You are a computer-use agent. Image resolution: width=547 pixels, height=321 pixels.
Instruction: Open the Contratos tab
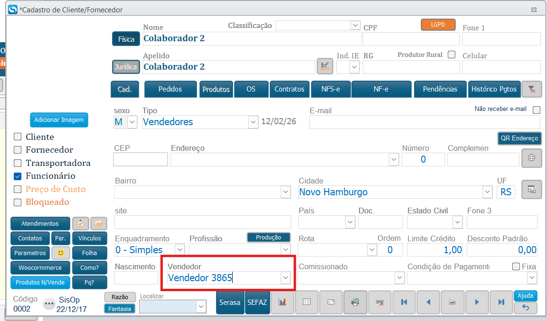(x=289, y=89)
